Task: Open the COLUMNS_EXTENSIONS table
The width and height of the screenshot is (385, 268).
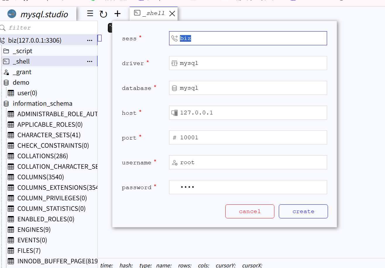Action: pos(57,187)
